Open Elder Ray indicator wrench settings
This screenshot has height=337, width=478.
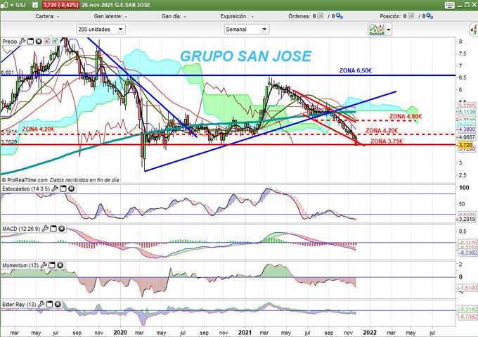coord(41,304)
